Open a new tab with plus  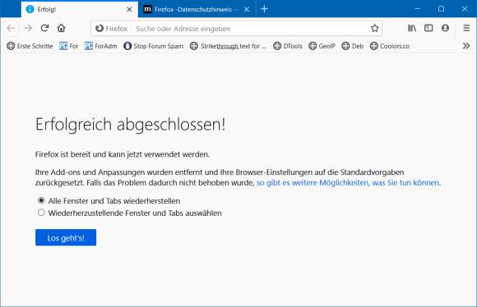[x=264, y=9]
